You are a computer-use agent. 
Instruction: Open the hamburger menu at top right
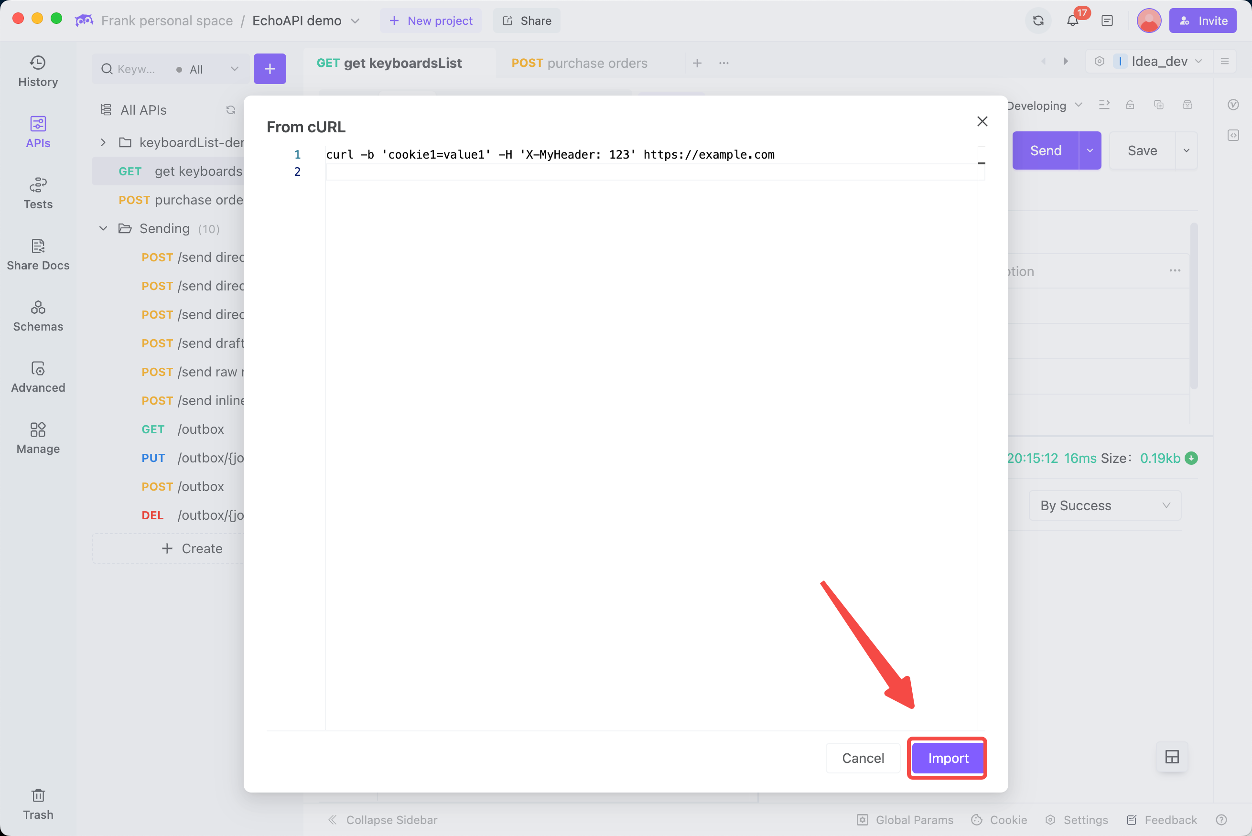1224,61
